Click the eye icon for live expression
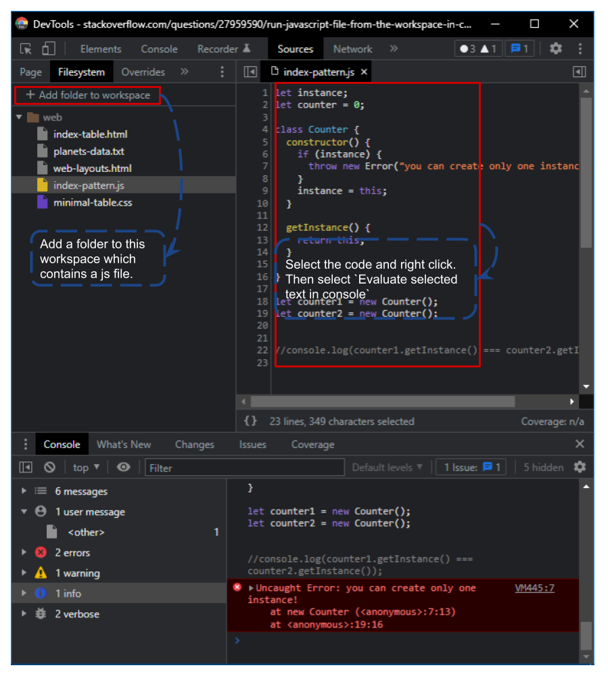The image size is (608, 674). pyautogui.click(x=123, y=467)
